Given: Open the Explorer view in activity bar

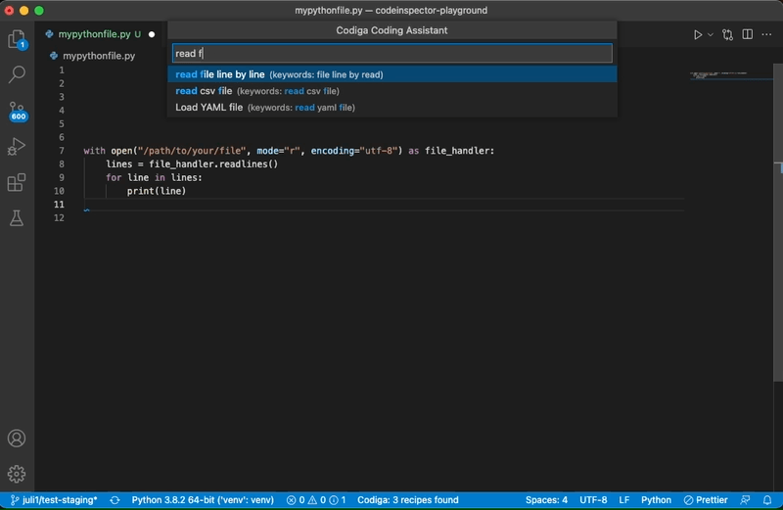Looking at the screenshot, I should (x=17, y=39).
